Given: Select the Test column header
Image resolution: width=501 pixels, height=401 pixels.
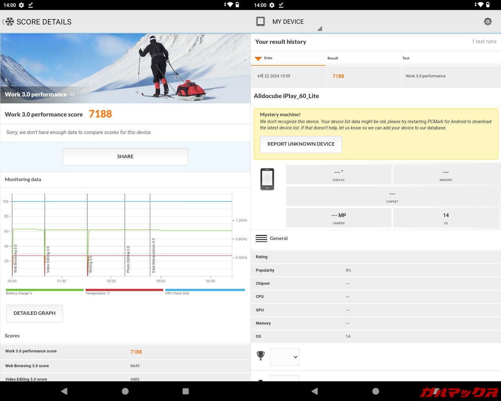Looking at the screenshot, I should click(x=406, y=58).
